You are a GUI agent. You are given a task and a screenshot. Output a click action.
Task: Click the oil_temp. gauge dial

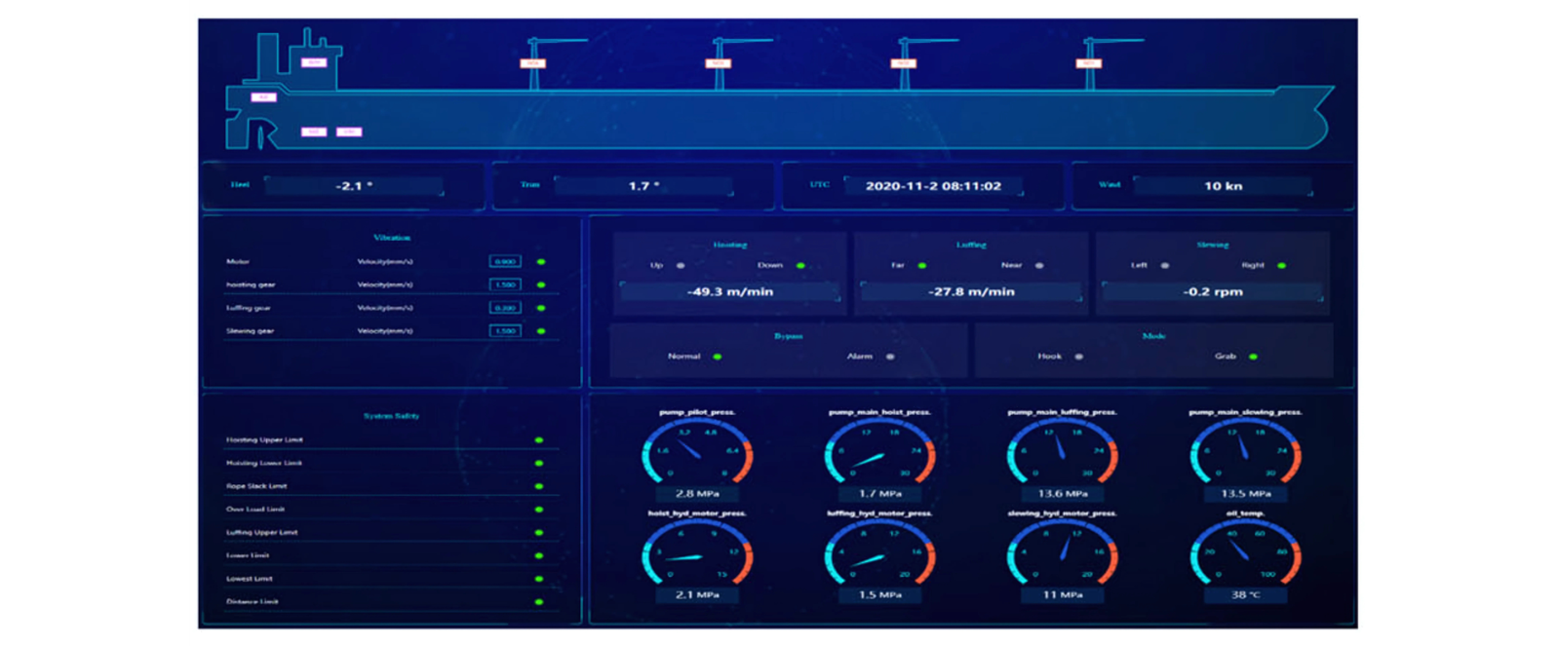pos(1245,554)
